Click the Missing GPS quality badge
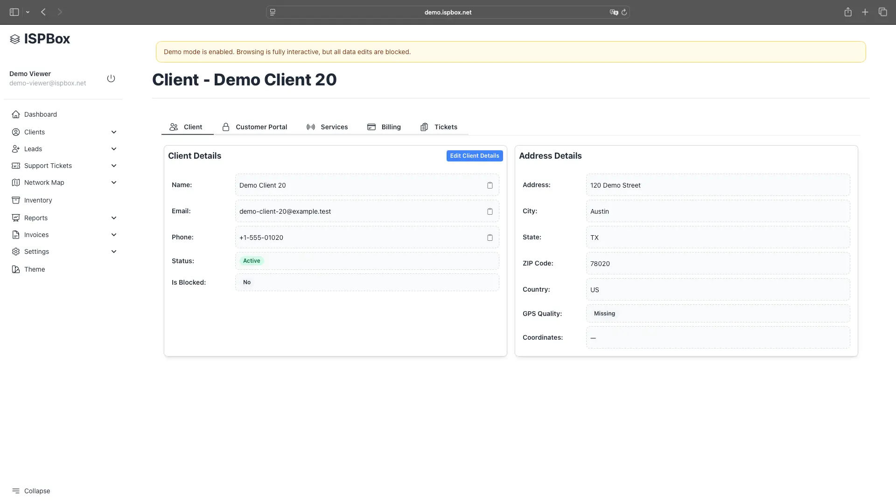The width and height of the screenshot is (896, 504). coord(604,314)
